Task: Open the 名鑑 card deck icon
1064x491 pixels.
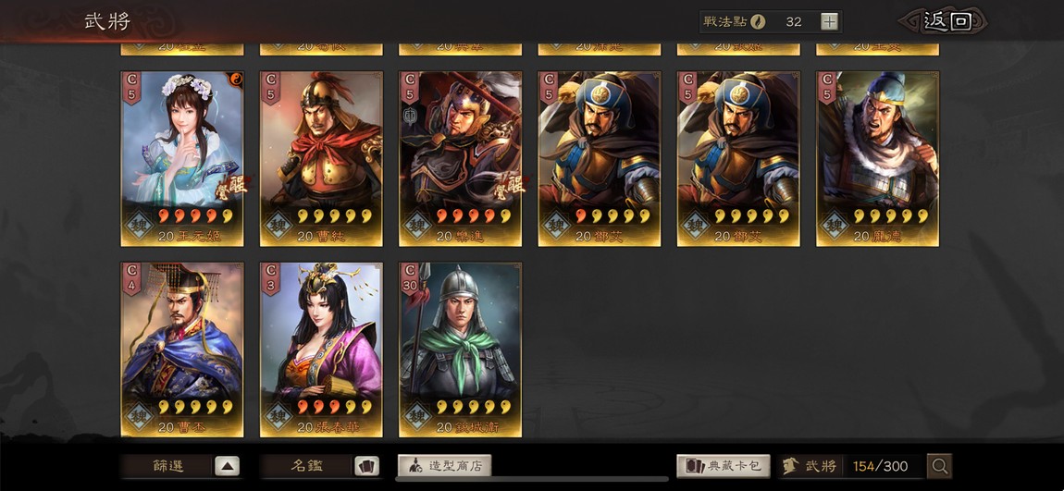Action: click(x=366, y=467)
